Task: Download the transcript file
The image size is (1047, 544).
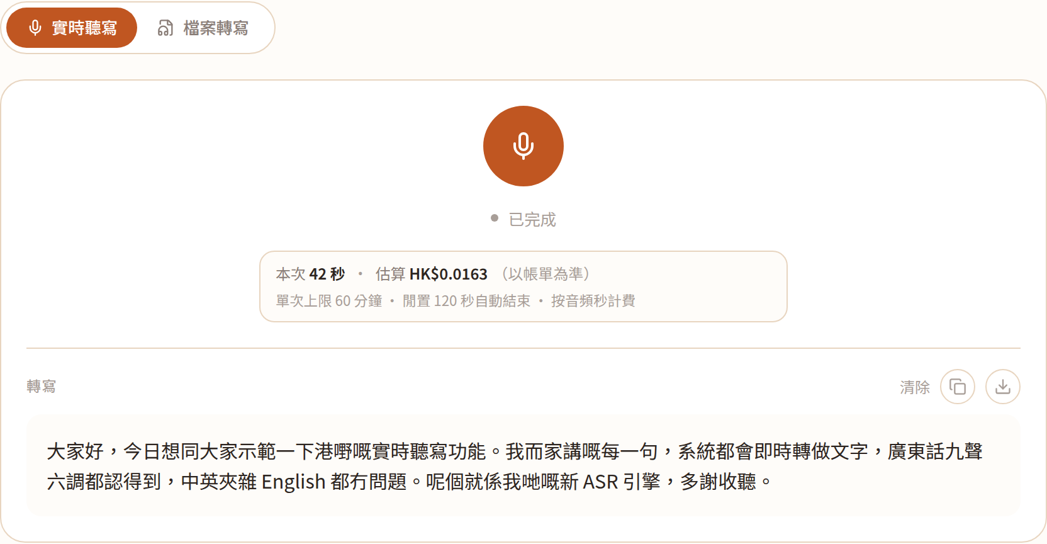Action: 1003,387
